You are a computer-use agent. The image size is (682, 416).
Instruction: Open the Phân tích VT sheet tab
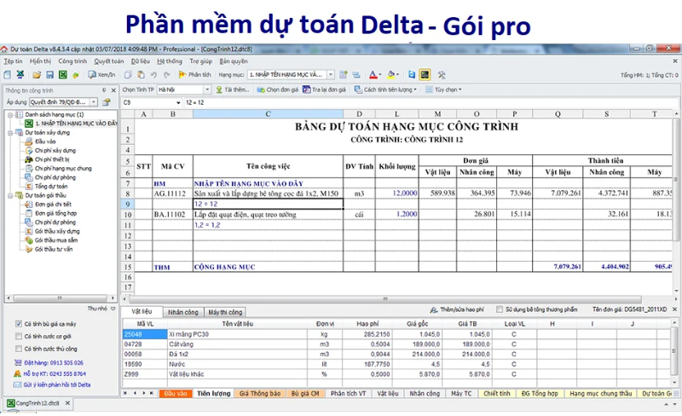tap(348, 393)
